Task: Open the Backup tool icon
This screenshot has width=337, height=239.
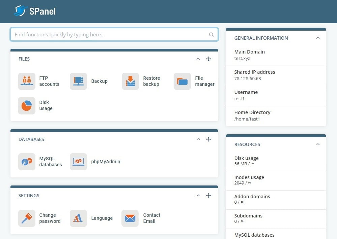Action: tap(79, 81)
